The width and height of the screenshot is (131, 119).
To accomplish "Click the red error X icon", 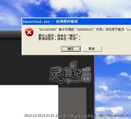I will (29, 32).
